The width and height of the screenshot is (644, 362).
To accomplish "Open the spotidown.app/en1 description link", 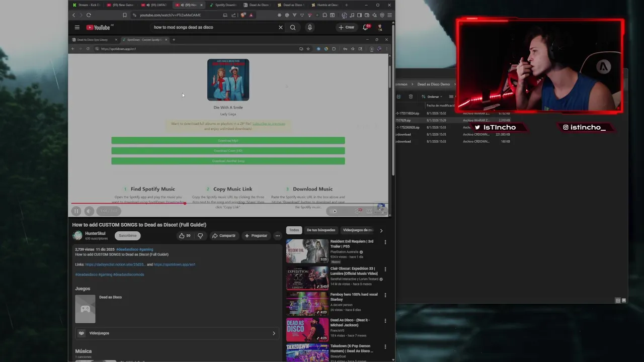I will [174, 264].
